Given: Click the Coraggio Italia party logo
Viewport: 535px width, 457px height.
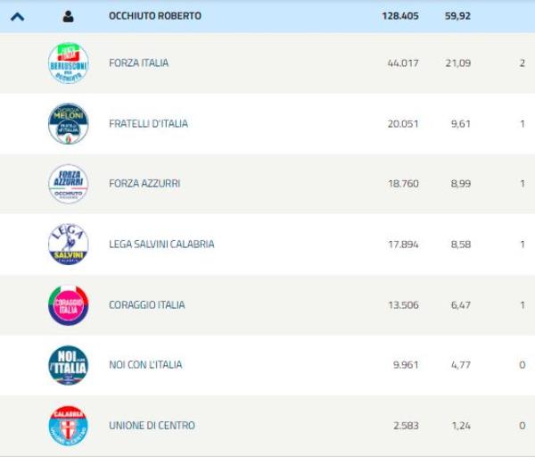Looking at the screenshot, I should tap(68, 305).
